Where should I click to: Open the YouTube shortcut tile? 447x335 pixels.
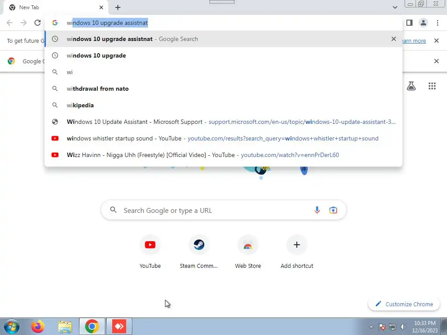pos(150,252)
